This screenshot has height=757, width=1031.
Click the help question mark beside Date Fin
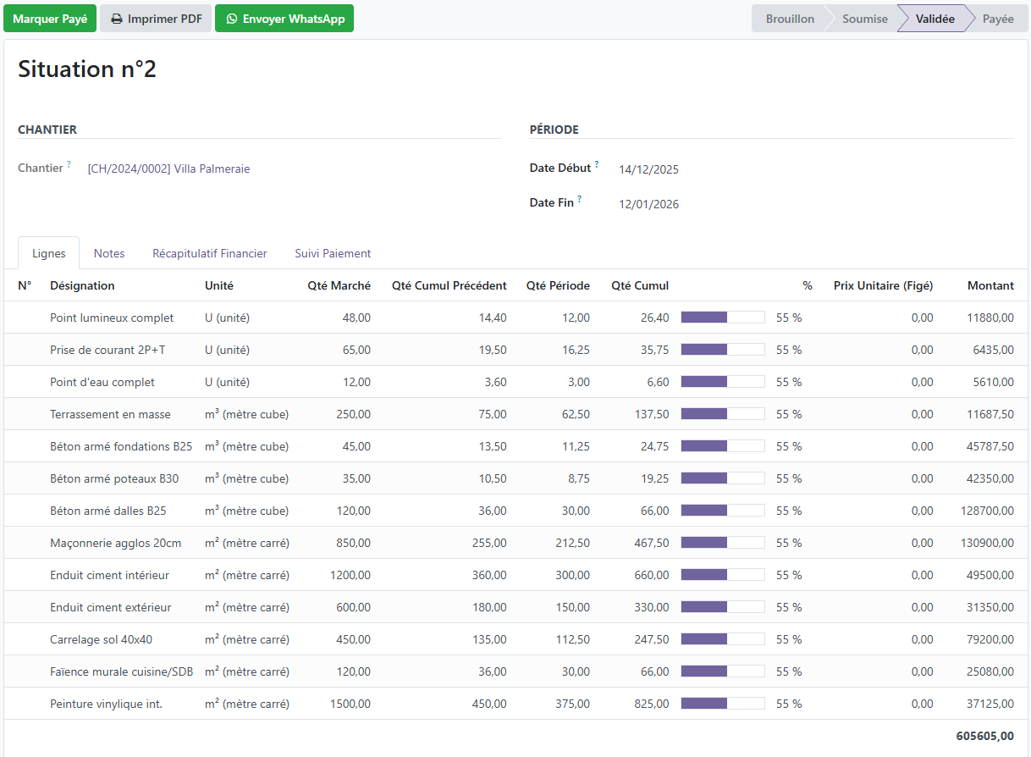coord(579,199)
